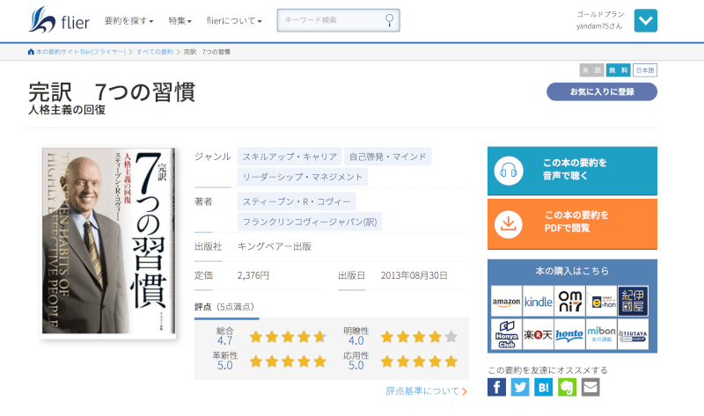Save the summary to Evernote

(x=567, y=387)
